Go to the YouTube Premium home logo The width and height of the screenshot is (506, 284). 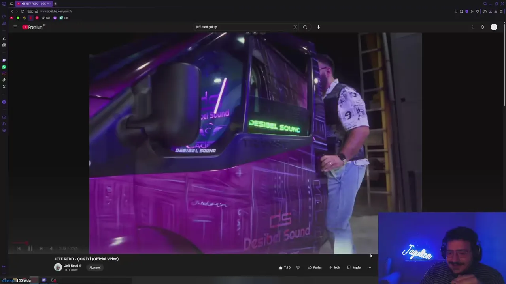click(32, 27)
